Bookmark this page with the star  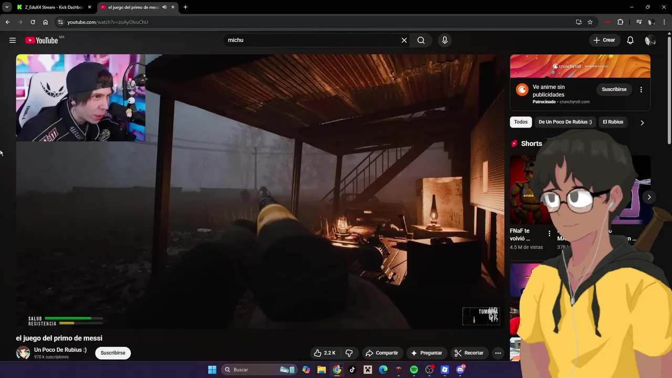pyautogui.click(x=590, y=22)
